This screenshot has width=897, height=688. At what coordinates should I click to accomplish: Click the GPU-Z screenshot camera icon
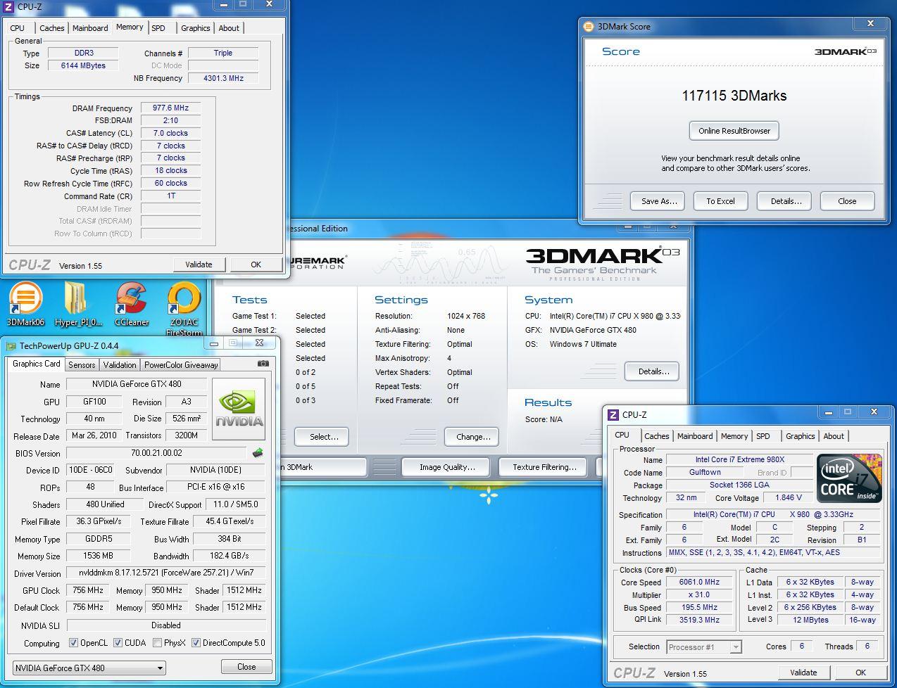pyautogui.click(x=263, y=364)
